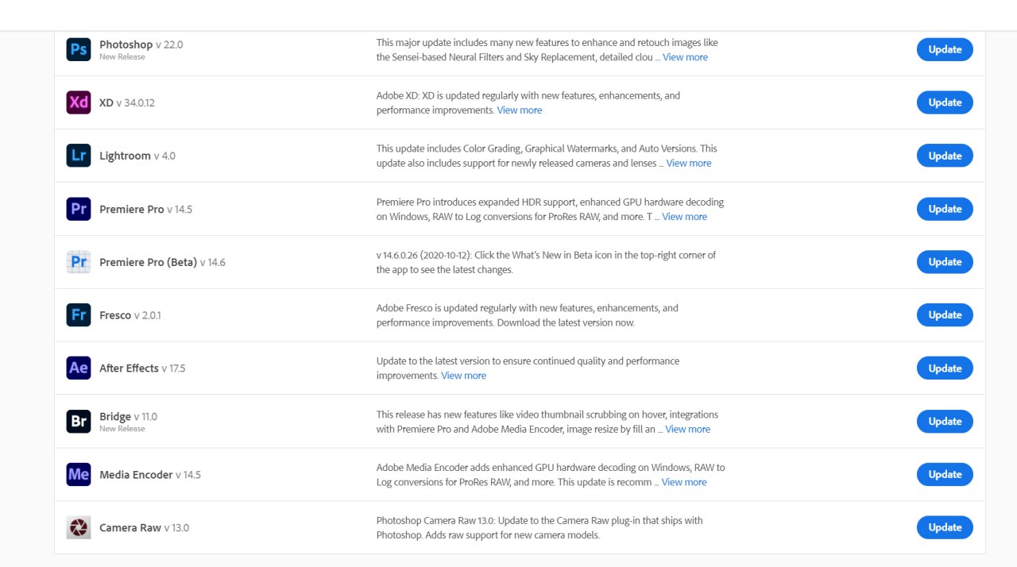Viewport: 1017px width, 567px height.
Task: Update Fresco v 2.0.1
Action: [945, 315]
